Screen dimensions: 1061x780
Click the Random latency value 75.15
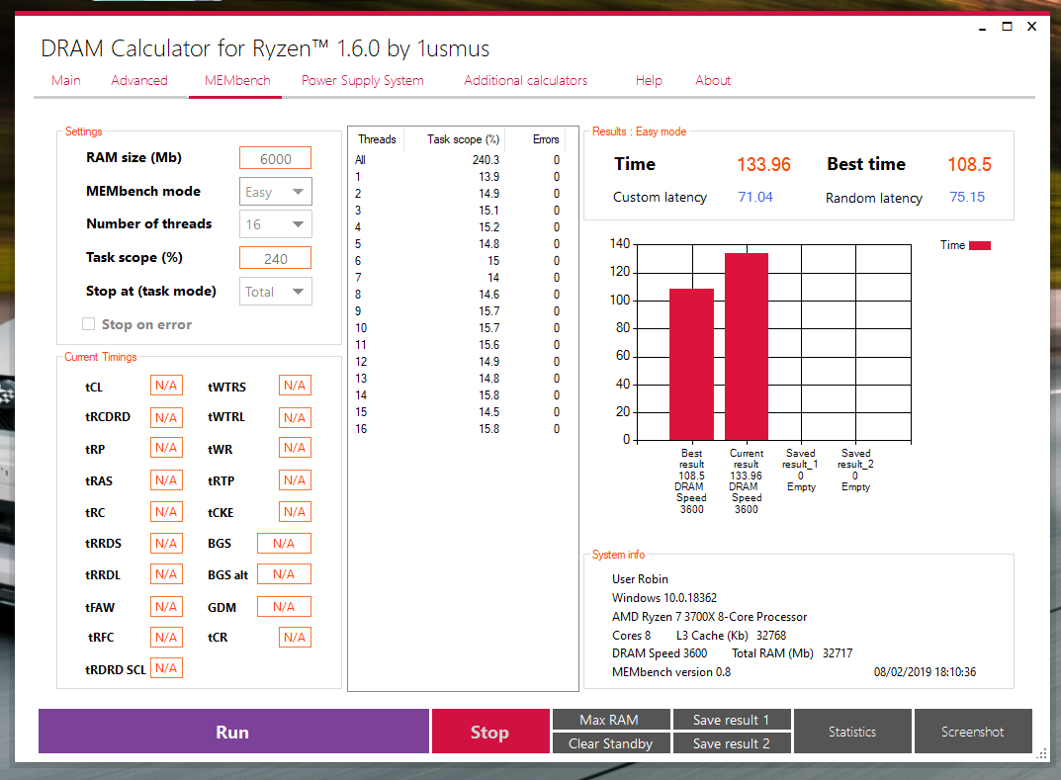click(967, 197)
